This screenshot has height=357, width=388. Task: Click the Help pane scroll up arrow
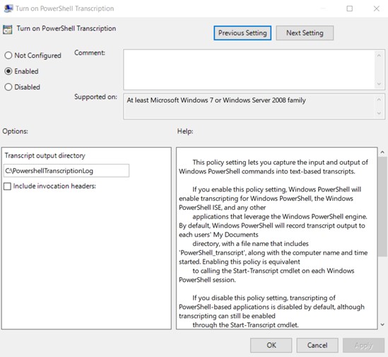382,152
